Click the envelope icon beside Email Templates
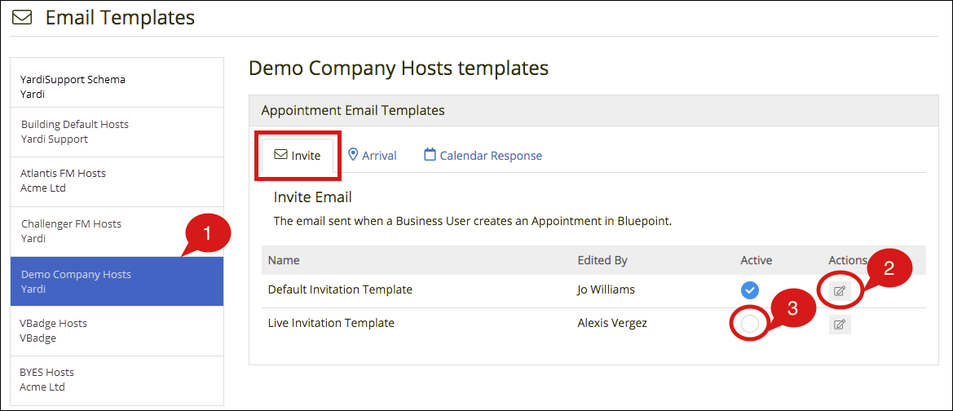Image resolution: width=953 pixels, height=411 pixels. click(x=23, y=18)
